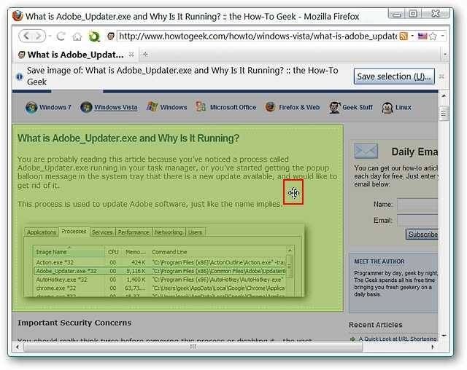Open the Linux category link

(x=404, y=107)
